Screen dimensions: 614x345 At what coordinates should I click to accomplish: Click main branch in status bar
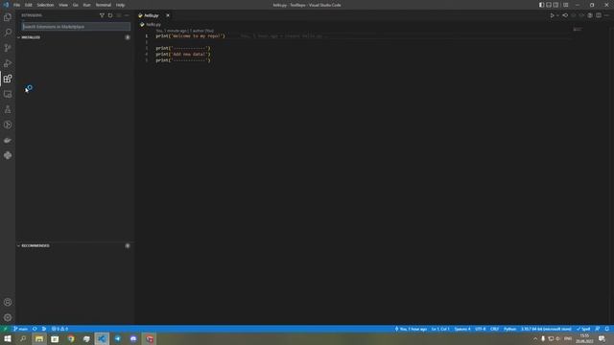[x=21, y=329]
